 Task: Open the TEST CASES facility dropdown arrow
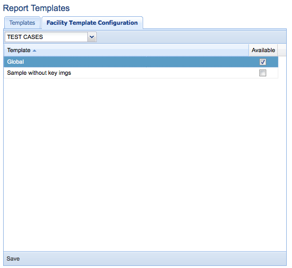[92, 37]
